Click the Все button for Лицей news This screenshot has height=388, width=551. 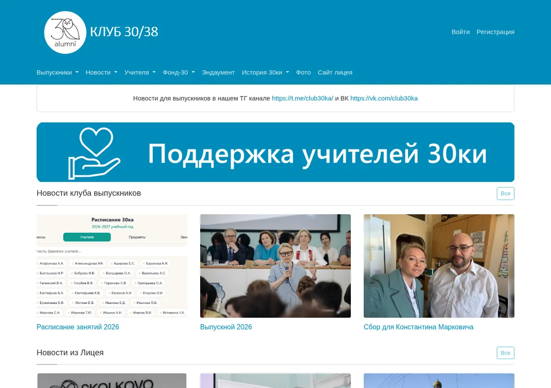pyautogui.click(x=506, y=353)
